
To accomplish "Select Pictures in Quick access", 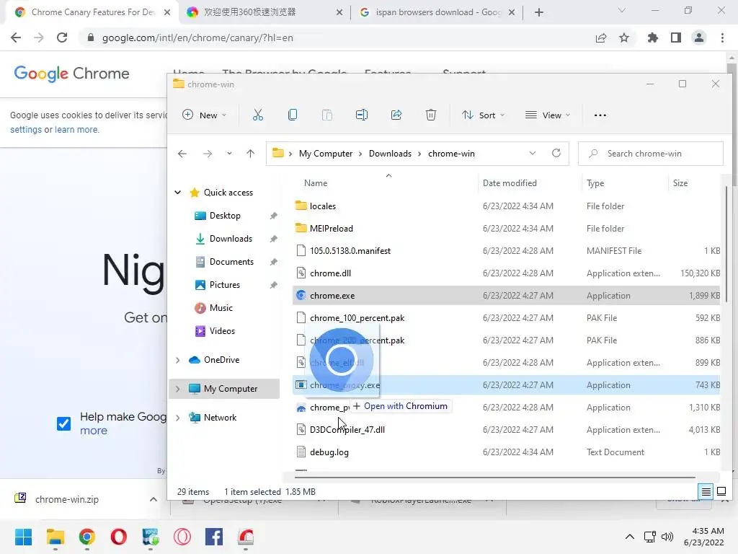I will pos(225,284).
